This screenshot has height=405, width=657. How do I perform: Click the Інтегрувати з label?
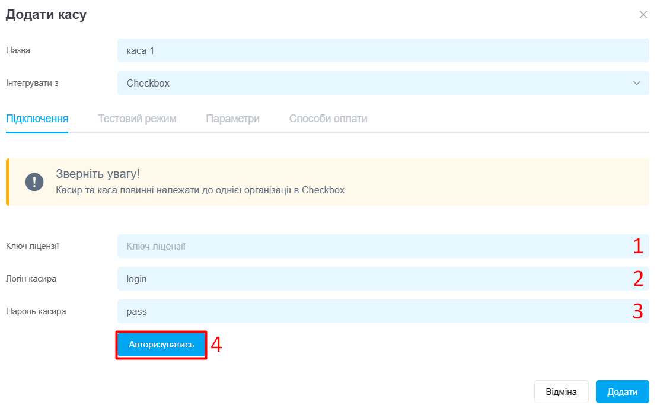pyautogui.click(x=32, y=83)
